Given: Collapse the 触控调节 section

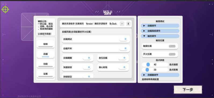Looking at the screenshot, I should tap(160, 36).
